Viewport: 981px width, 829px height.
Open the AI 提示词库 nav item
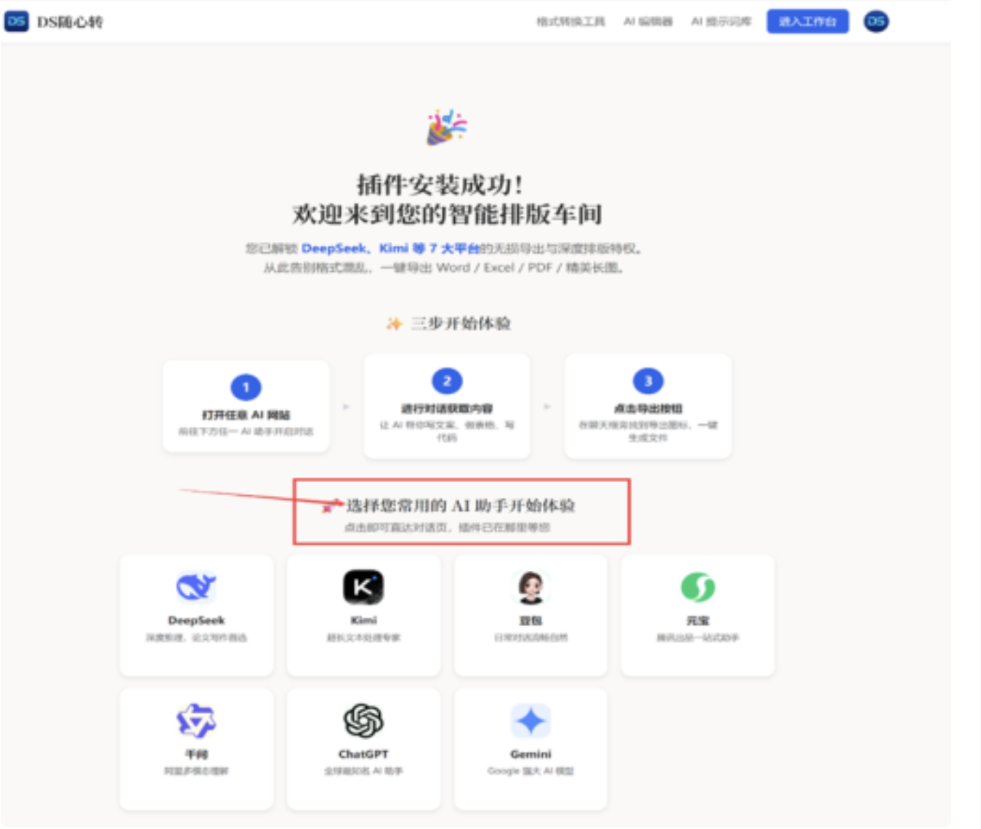tap(720, 22)
